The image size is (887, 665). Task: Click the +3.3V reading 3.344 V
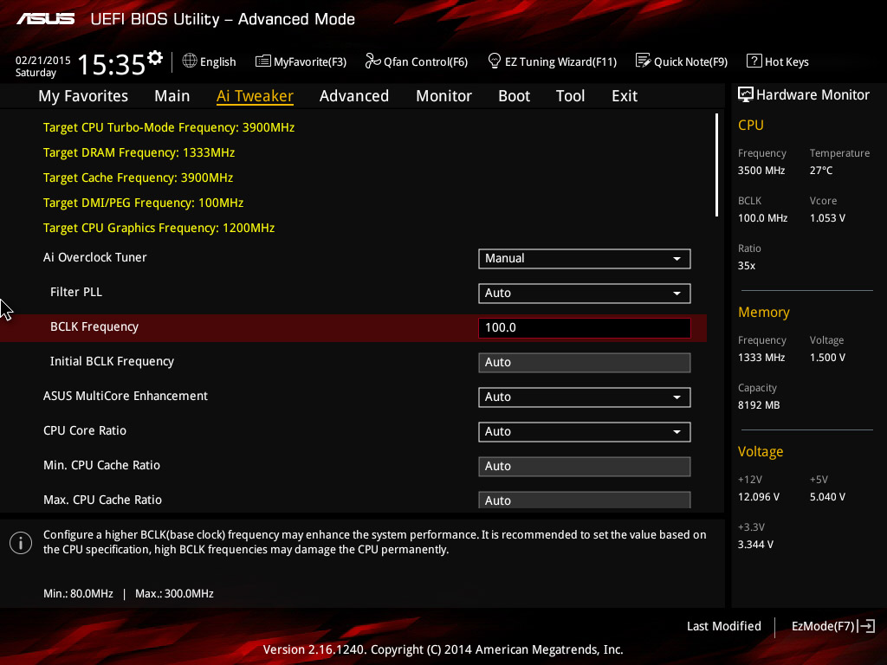coord(755,545)
